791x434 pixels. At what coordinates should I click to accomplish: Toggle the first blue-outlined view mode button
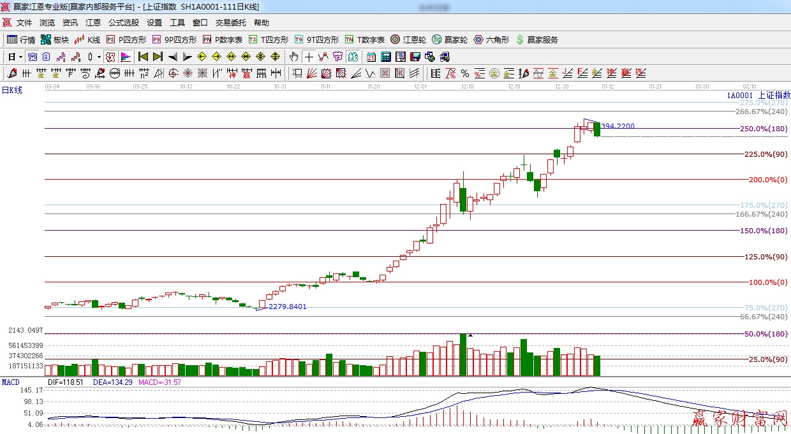coord(32,57)
